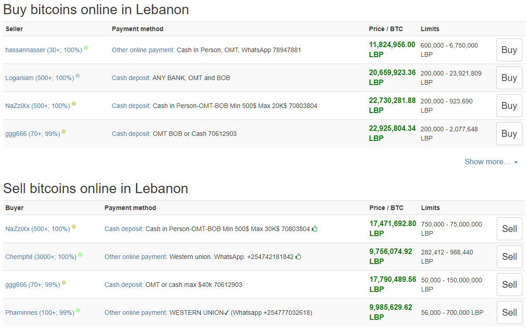The image size is (527, 329).
Task: Click thumbs-up icon on Chemphil row
Action: (298, 256)
